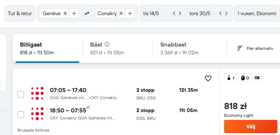Swap origin and destination arrows icon

click(x=87, y=13)
